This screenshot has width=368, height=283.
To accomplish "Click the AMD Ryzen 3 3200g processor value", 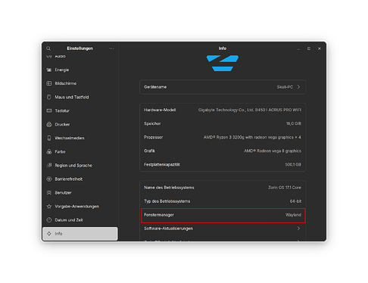I will 252,137.
